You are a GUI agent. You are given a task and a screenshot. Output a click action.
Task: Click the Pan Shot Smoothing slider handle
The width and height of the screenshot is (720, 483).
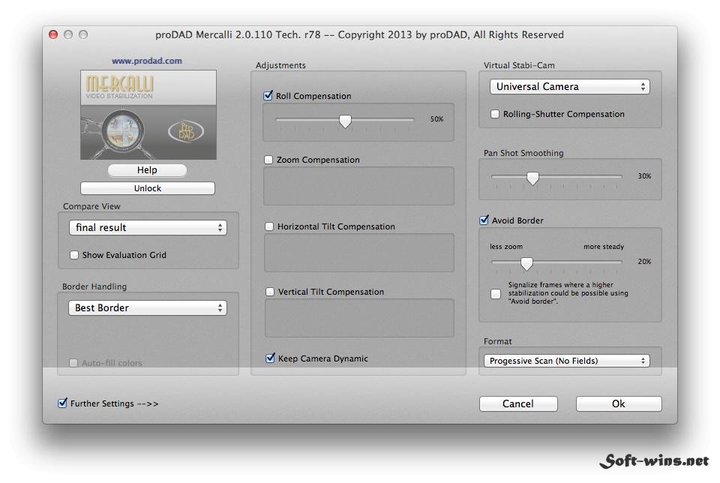[532, 178]
